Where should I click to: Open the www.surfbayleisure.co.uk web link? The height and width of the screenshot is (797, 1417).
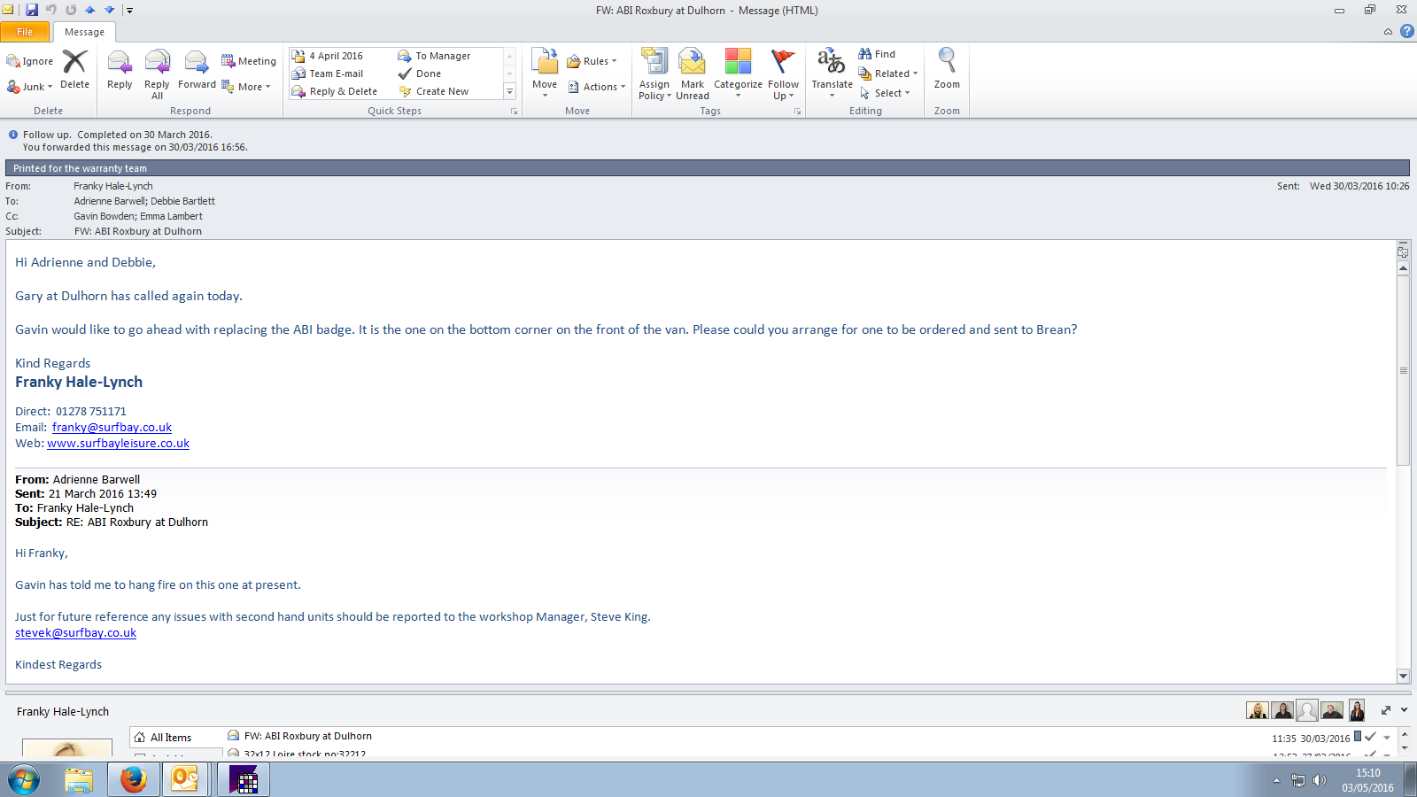pyautogui.click(x=118, y=443)
